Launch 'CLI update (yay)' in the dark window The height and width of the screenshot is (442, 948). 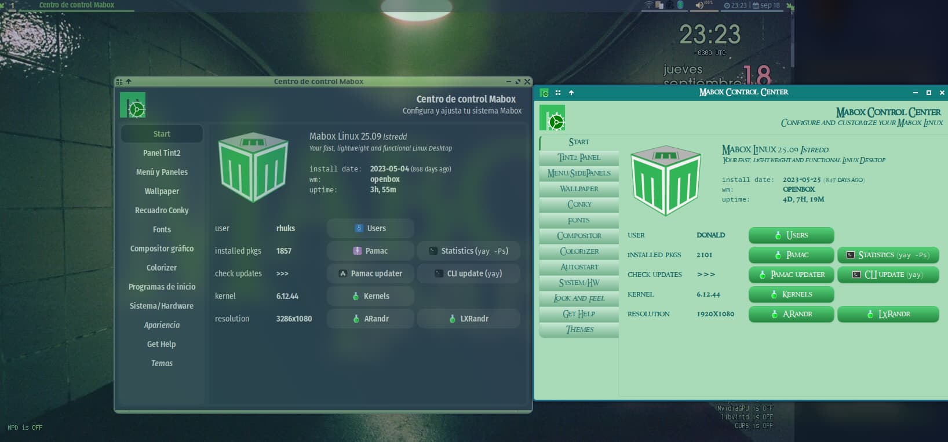coord(468,273)
